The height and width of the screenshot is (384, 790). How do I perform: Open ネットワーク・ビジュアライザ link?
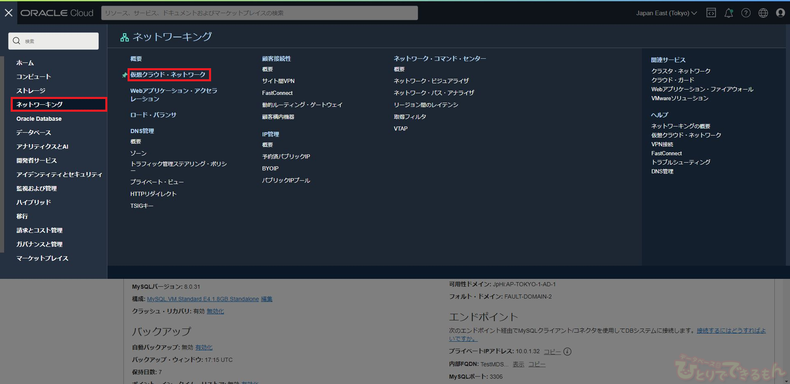[431, 81]
